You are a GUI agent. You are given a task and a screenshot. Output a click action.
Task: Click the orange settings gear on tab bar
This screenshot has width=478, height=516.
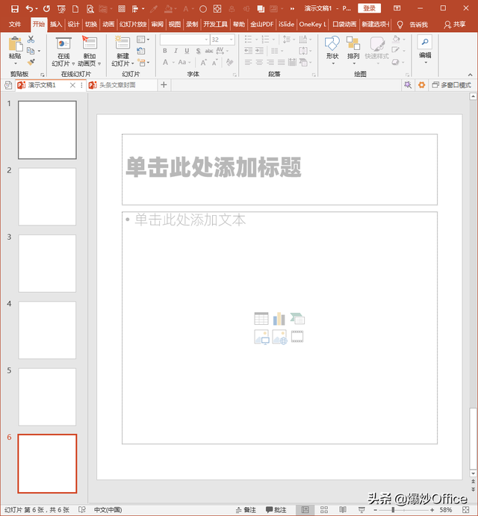(422, 85)
